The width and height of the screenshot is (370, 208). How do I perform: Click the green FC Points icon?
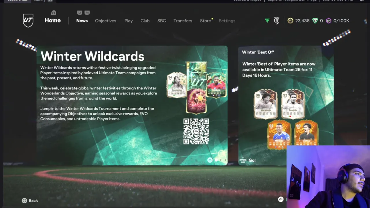point(315,21)
